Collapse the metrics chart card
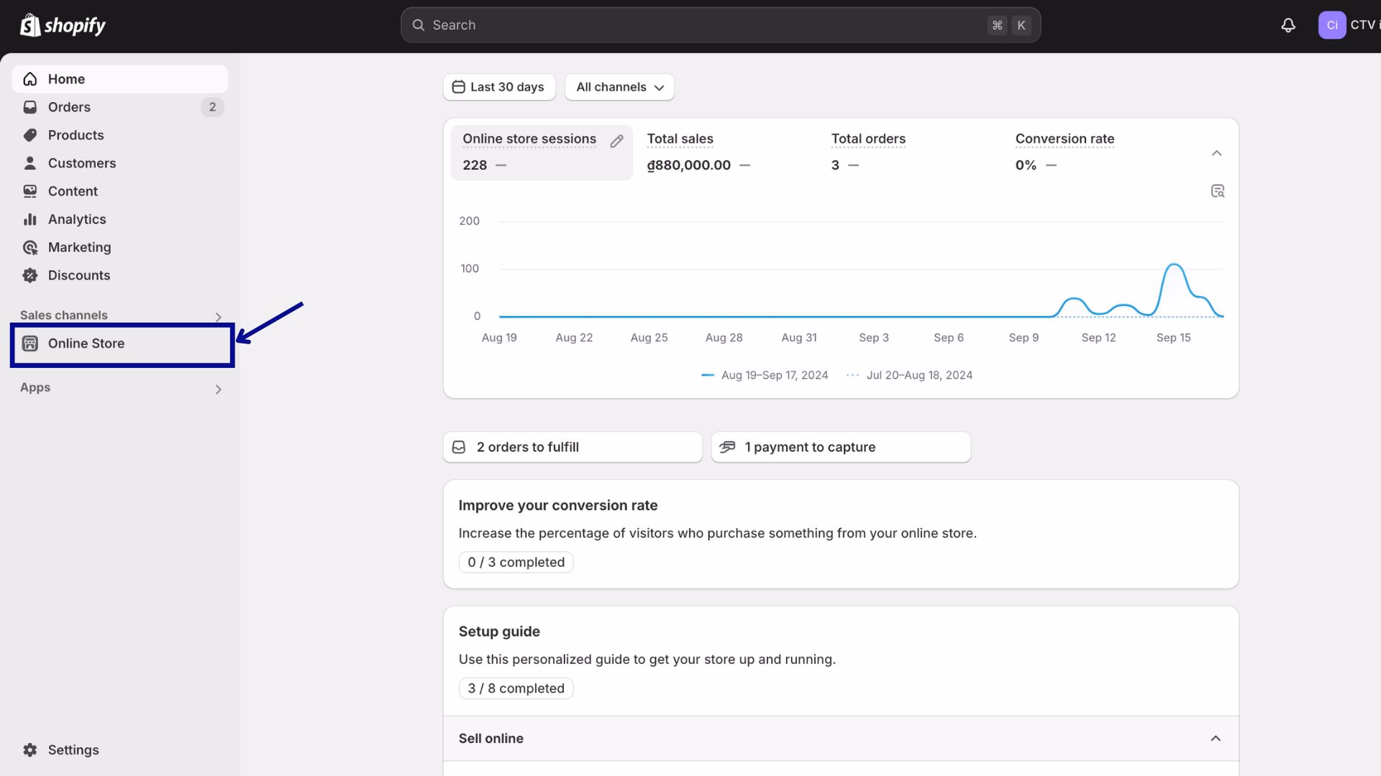This screenshot has width=1381, height=776. coord(1216,153)
